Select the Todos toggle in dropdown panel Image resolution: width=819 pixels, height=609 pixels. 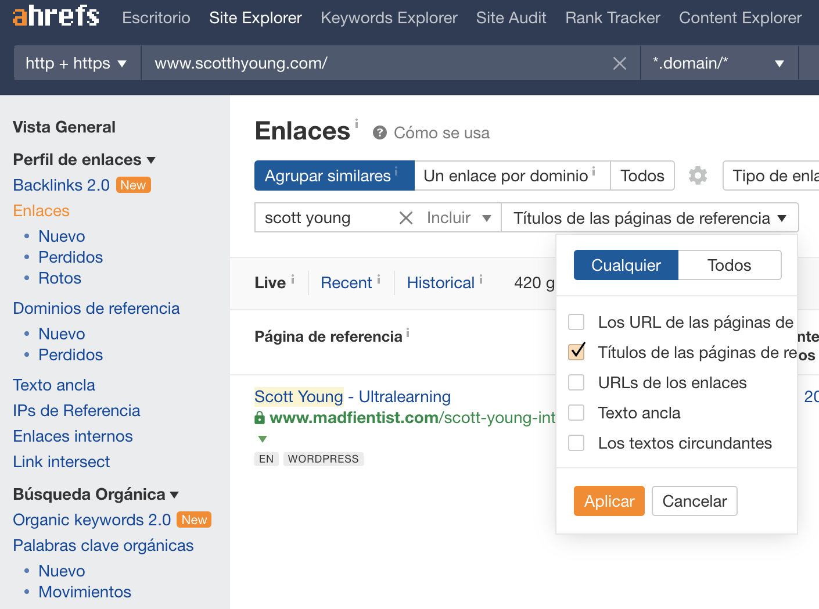[x=730, y=265]
